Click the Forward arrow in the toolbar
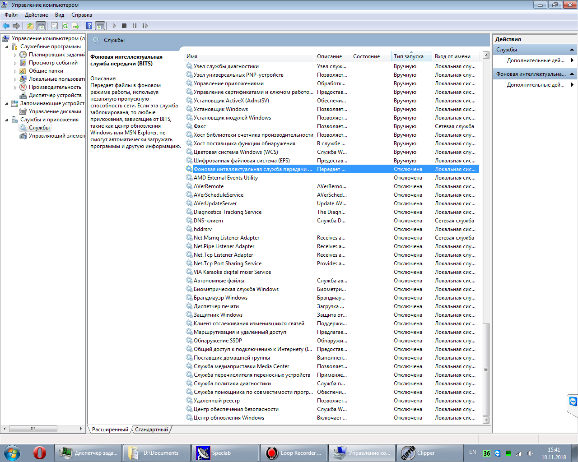 pyautogui.click(x=16, y=26)
